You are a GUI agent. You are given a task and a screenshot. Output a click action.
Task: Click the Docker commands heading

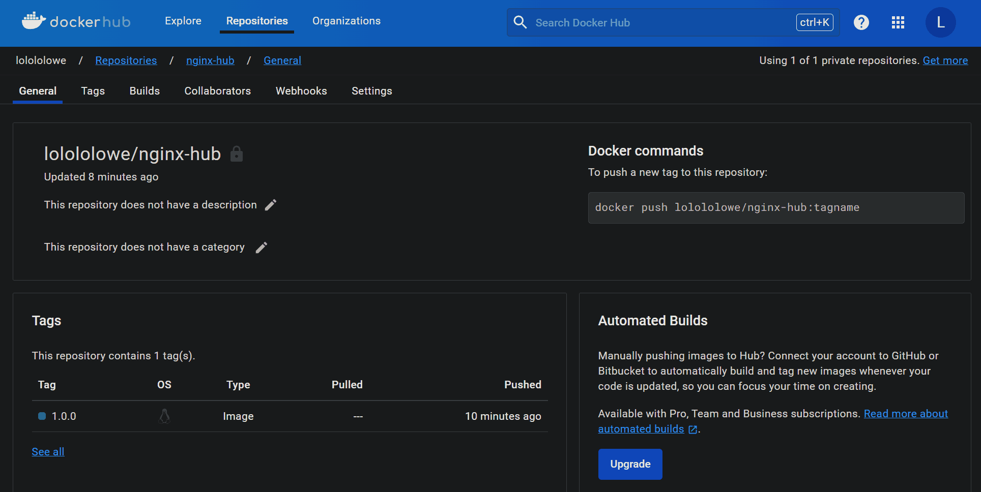click(646, 151)
